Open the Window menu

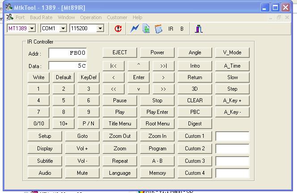(x=66, y=17)
